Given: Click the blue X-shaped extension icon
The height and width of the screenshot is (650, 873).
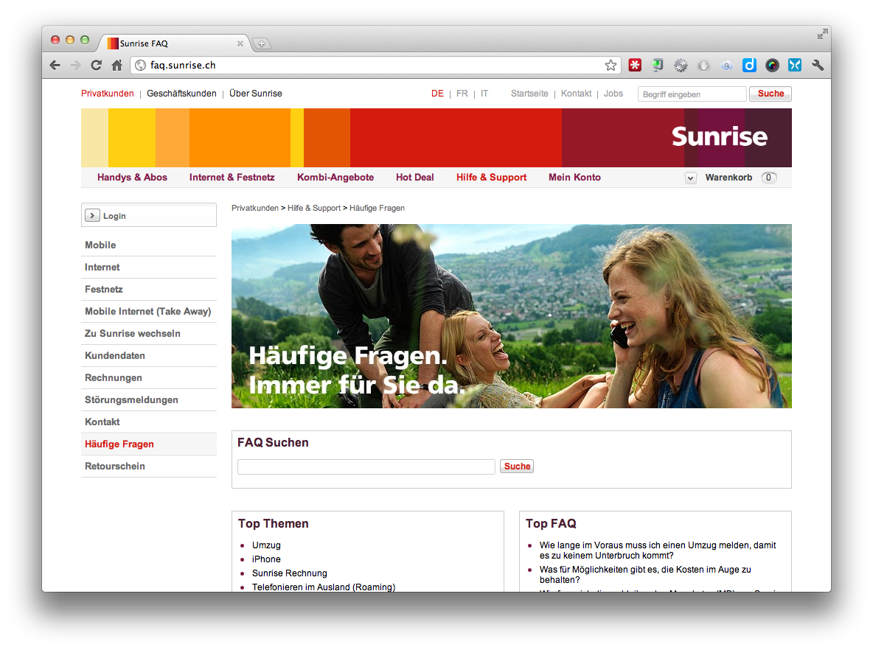Looking at the screenshot, I should [795, 65].
